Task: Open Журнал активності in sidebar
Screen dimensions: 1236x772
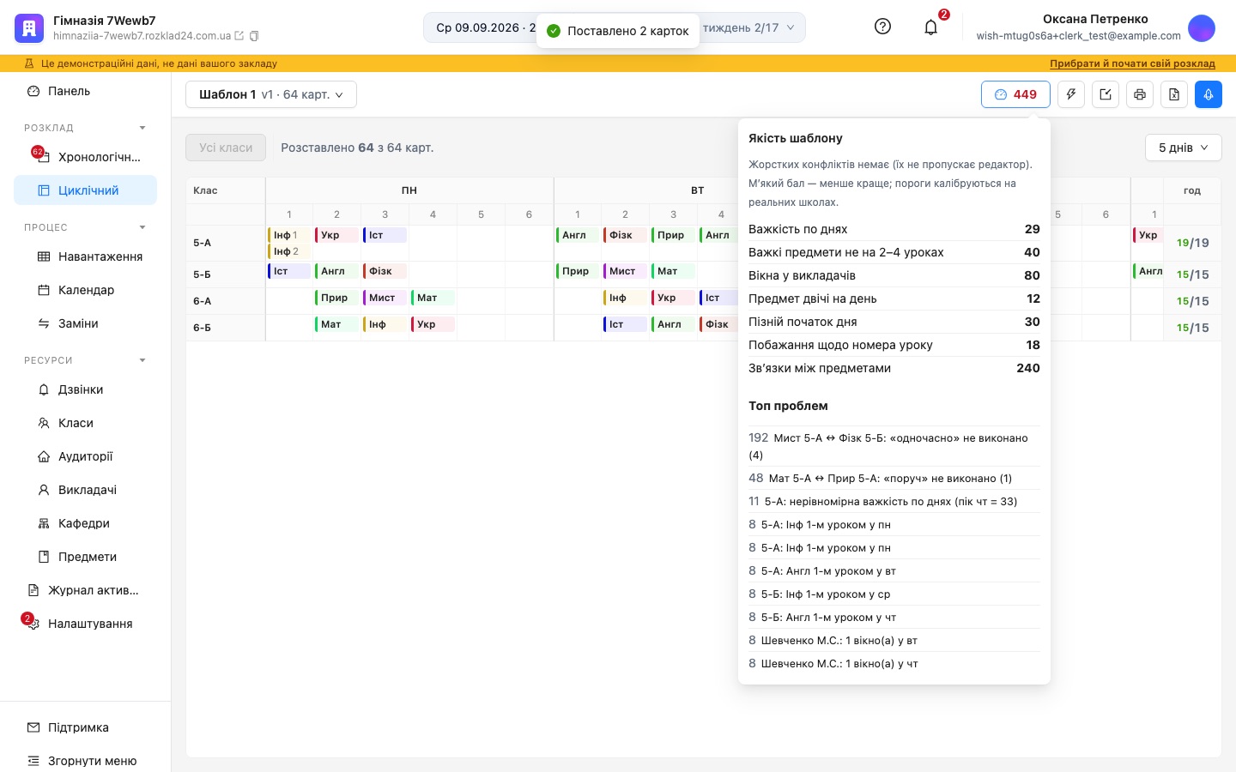Action: pyautogui.click(x=85, y=590)
